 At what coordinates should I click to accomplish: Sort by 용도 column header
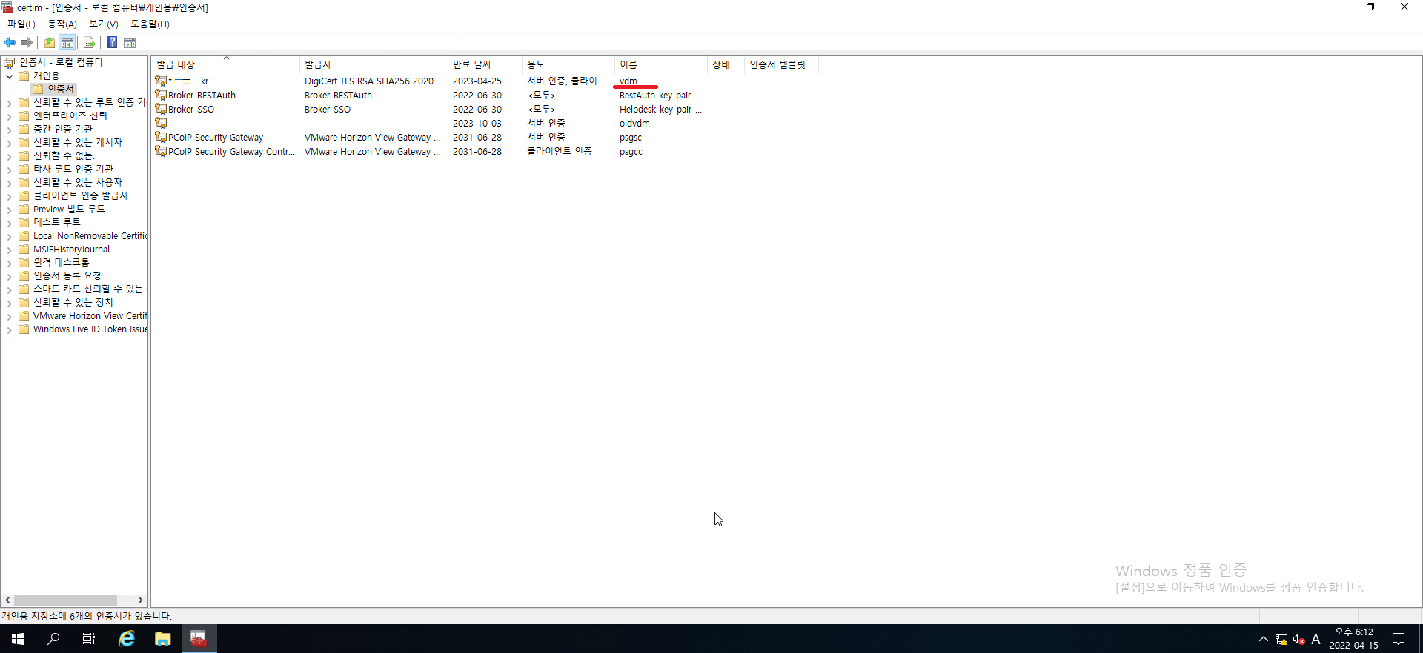(x=568, y=64)
